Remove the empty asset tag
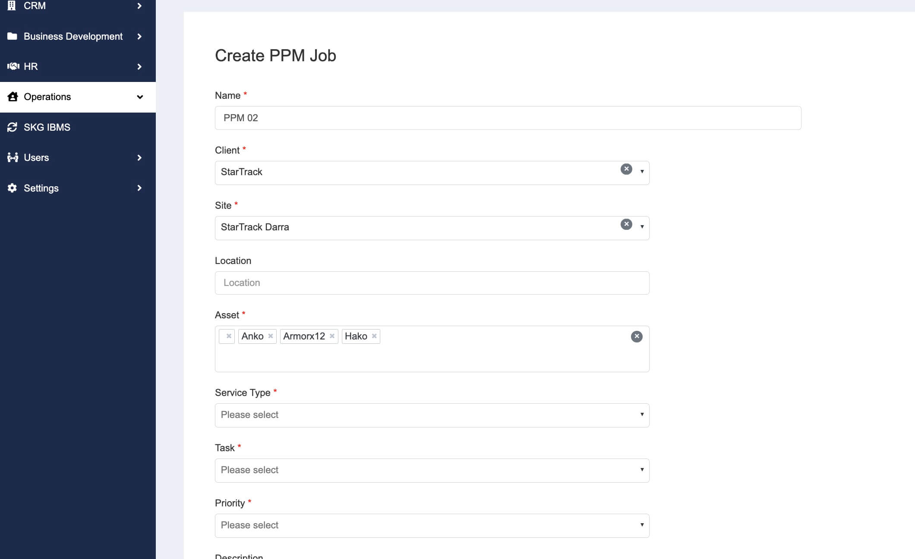 coord(229,336)
